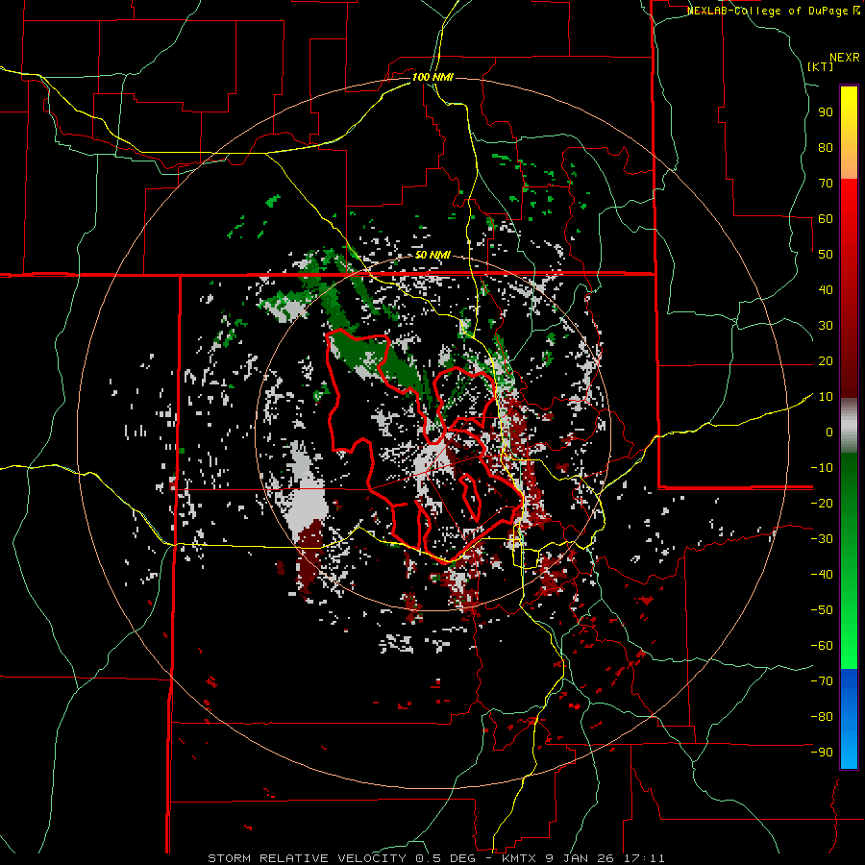The image size is (865, 865).
Task: Click the "0.5 DEG" elevation text
Action: point(449,858)
